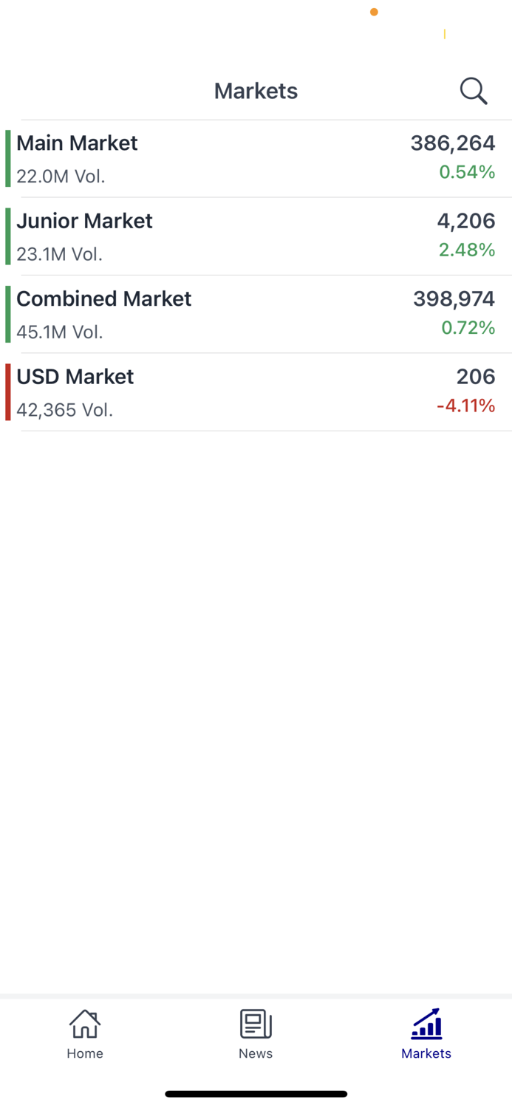Tap the red indicator bar beside USD Market
Image resolution: width=512 pixels, height=1108 pixels.
(7, 392)
